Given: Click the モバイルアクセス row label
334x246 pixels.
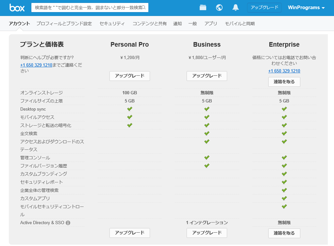Looking at the screenshot, I should point(37,117).
